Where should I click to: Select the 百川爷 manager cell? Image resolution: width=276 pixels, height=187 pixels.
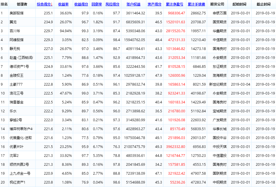[x=15, y=31]
